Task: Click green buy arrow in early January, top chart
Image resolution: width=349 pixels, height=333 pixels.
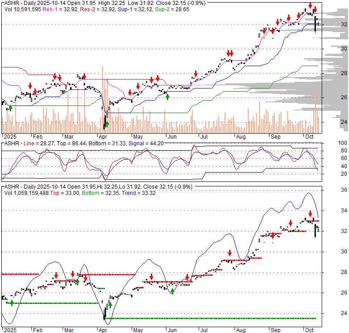Action: click(x=10, y=108)
